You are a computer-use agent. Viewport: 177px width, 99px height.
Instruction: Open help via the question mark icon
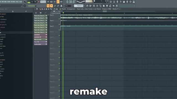pyautogui.click(x=121, y=2)
